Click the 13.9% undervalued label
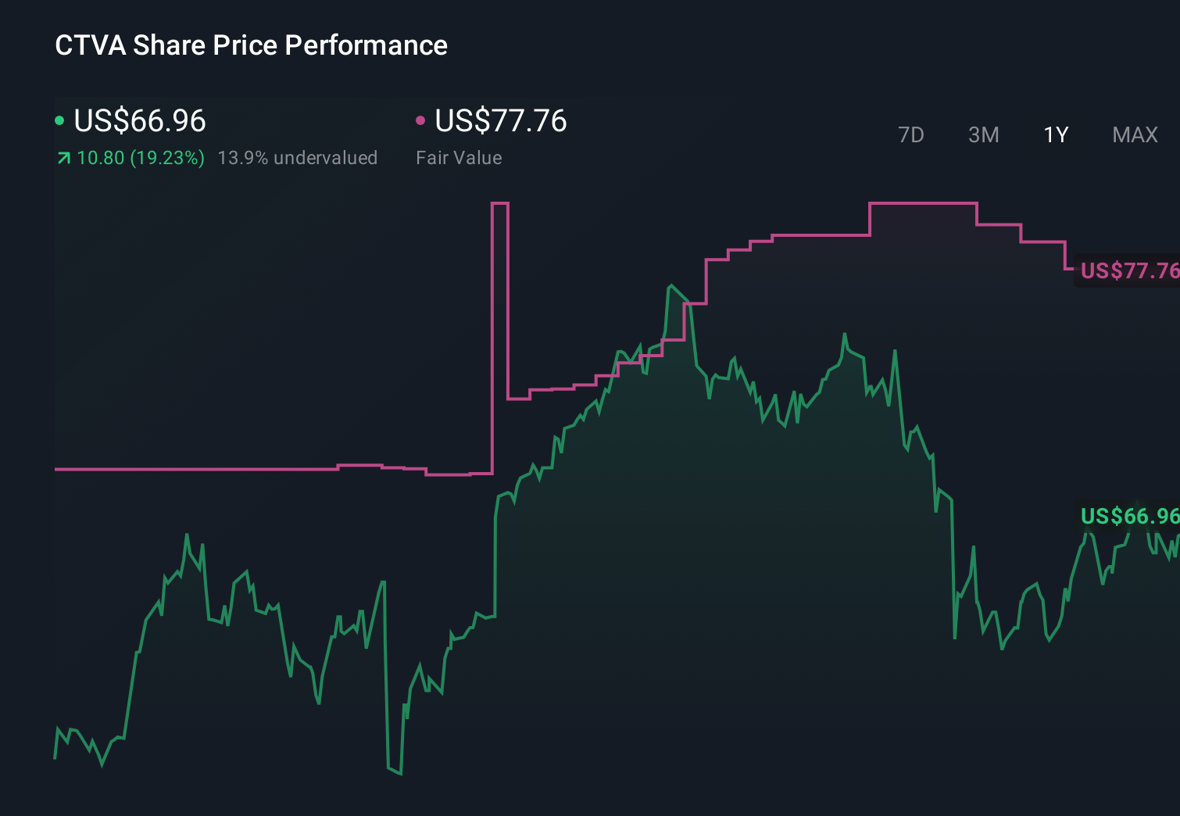The width and height of the screenshot is (1180, 816). 299,157
